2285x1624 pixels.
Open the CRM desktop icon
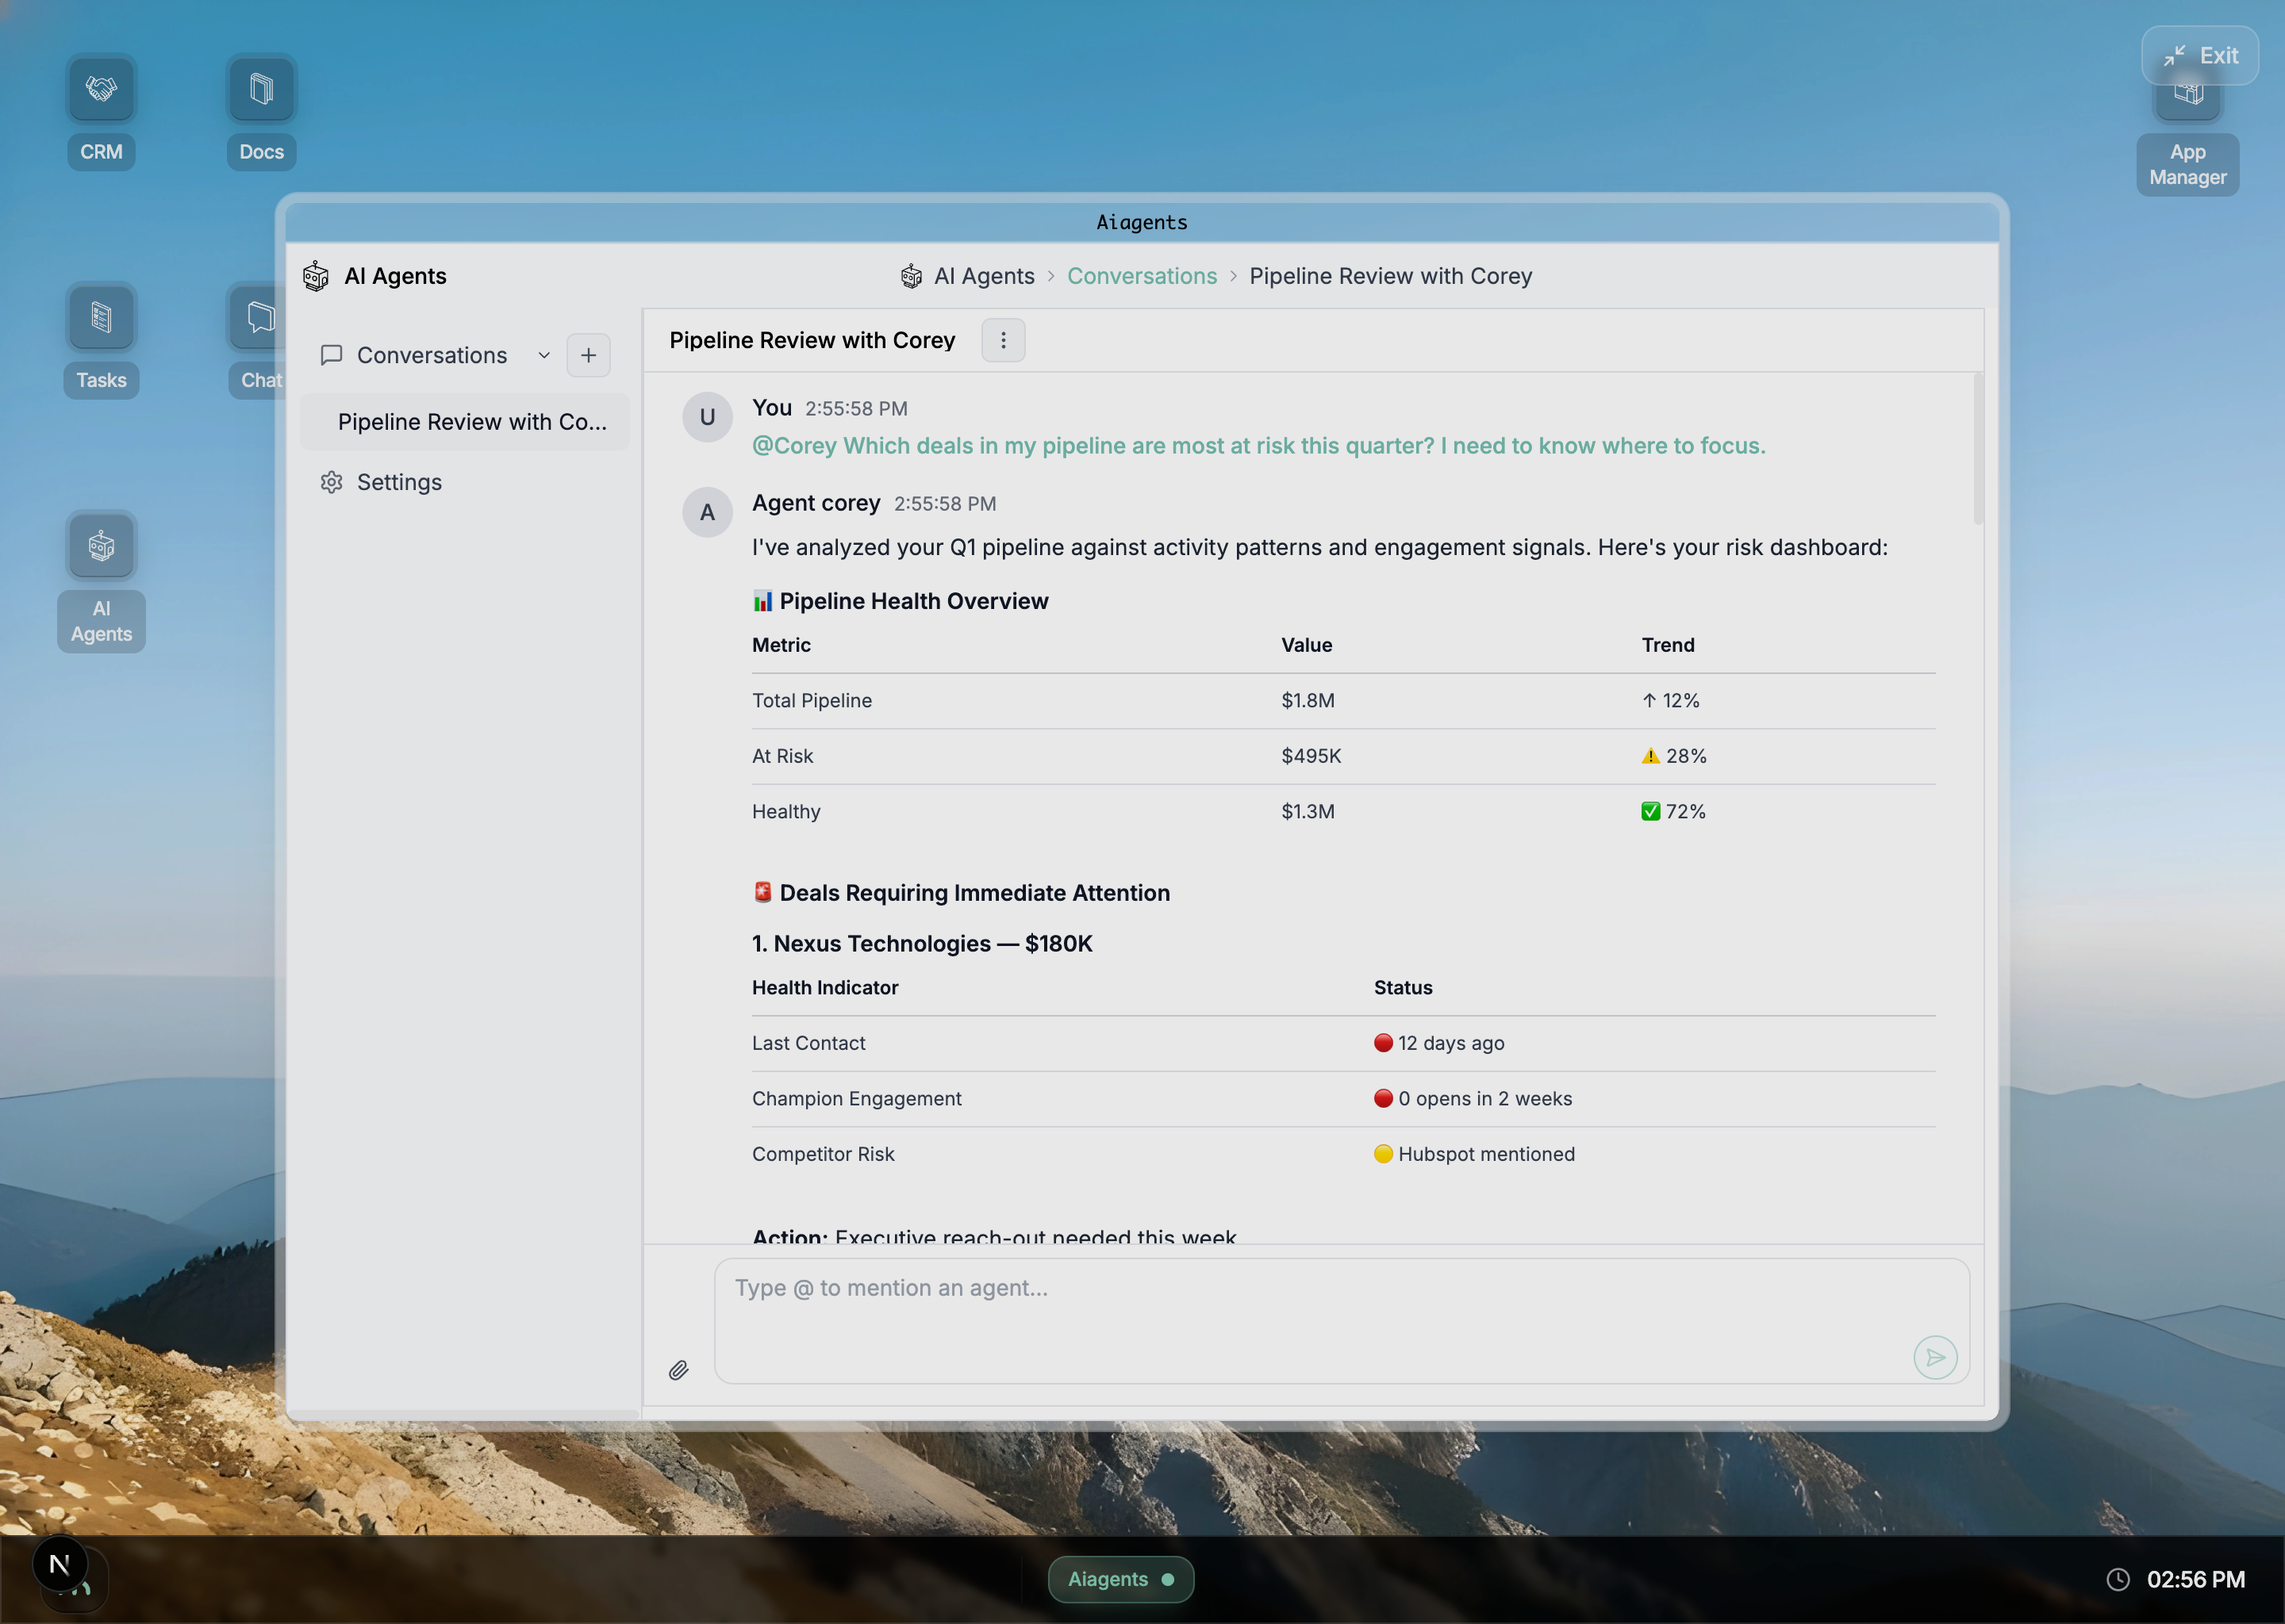tap(101, 90)
